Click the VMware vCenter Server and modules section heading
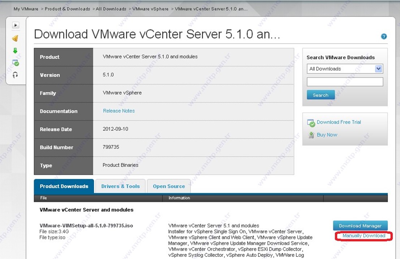 tap(86, 210)
